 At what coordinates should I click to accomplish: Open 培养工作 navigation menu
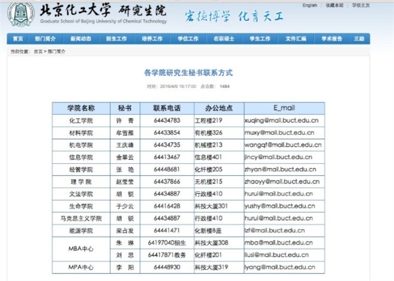tap(152, 39)
